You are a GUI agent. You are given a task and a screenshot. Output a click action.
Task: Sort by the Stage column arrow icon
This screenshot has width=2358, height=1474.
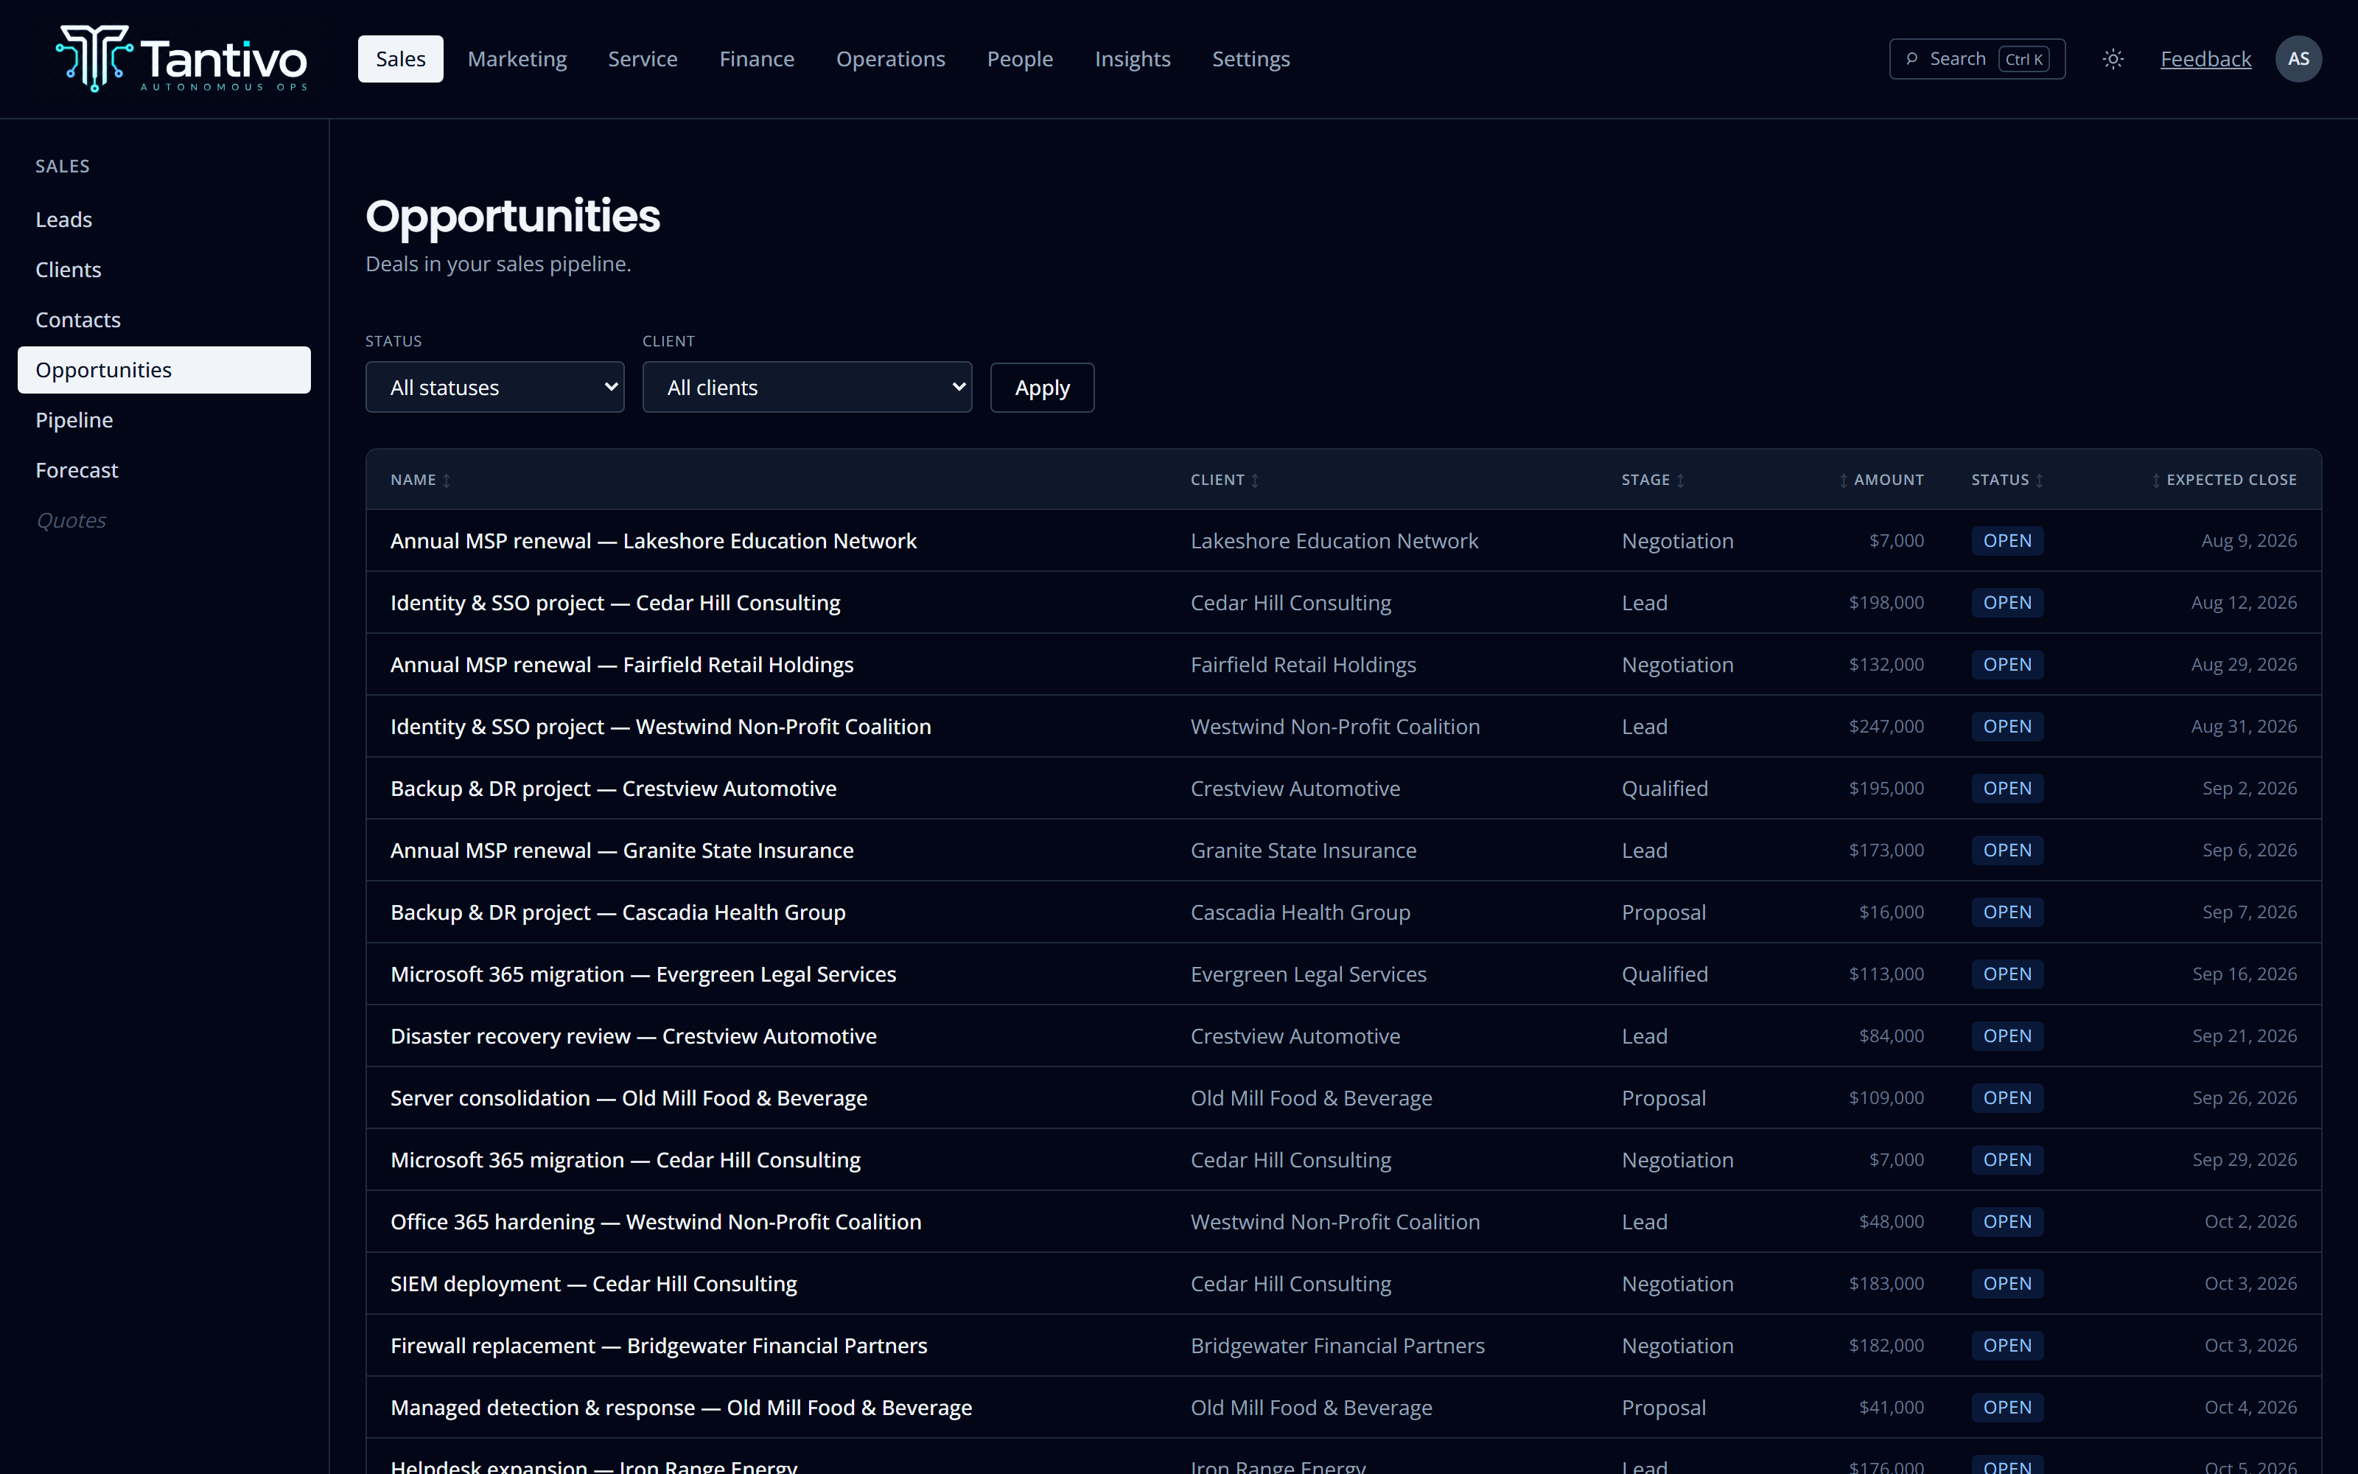coord(1680,481)
